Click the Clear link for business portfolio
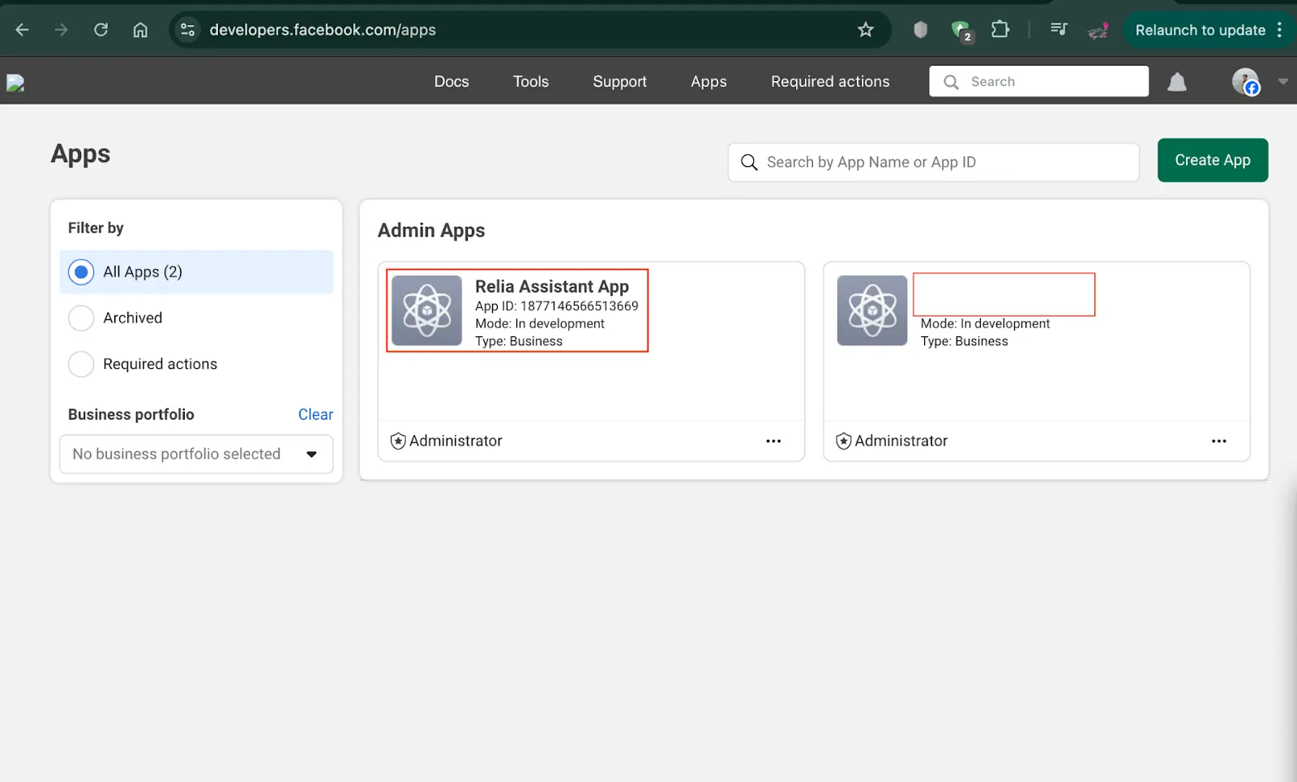1297x782 pixels. click(315, 414)
